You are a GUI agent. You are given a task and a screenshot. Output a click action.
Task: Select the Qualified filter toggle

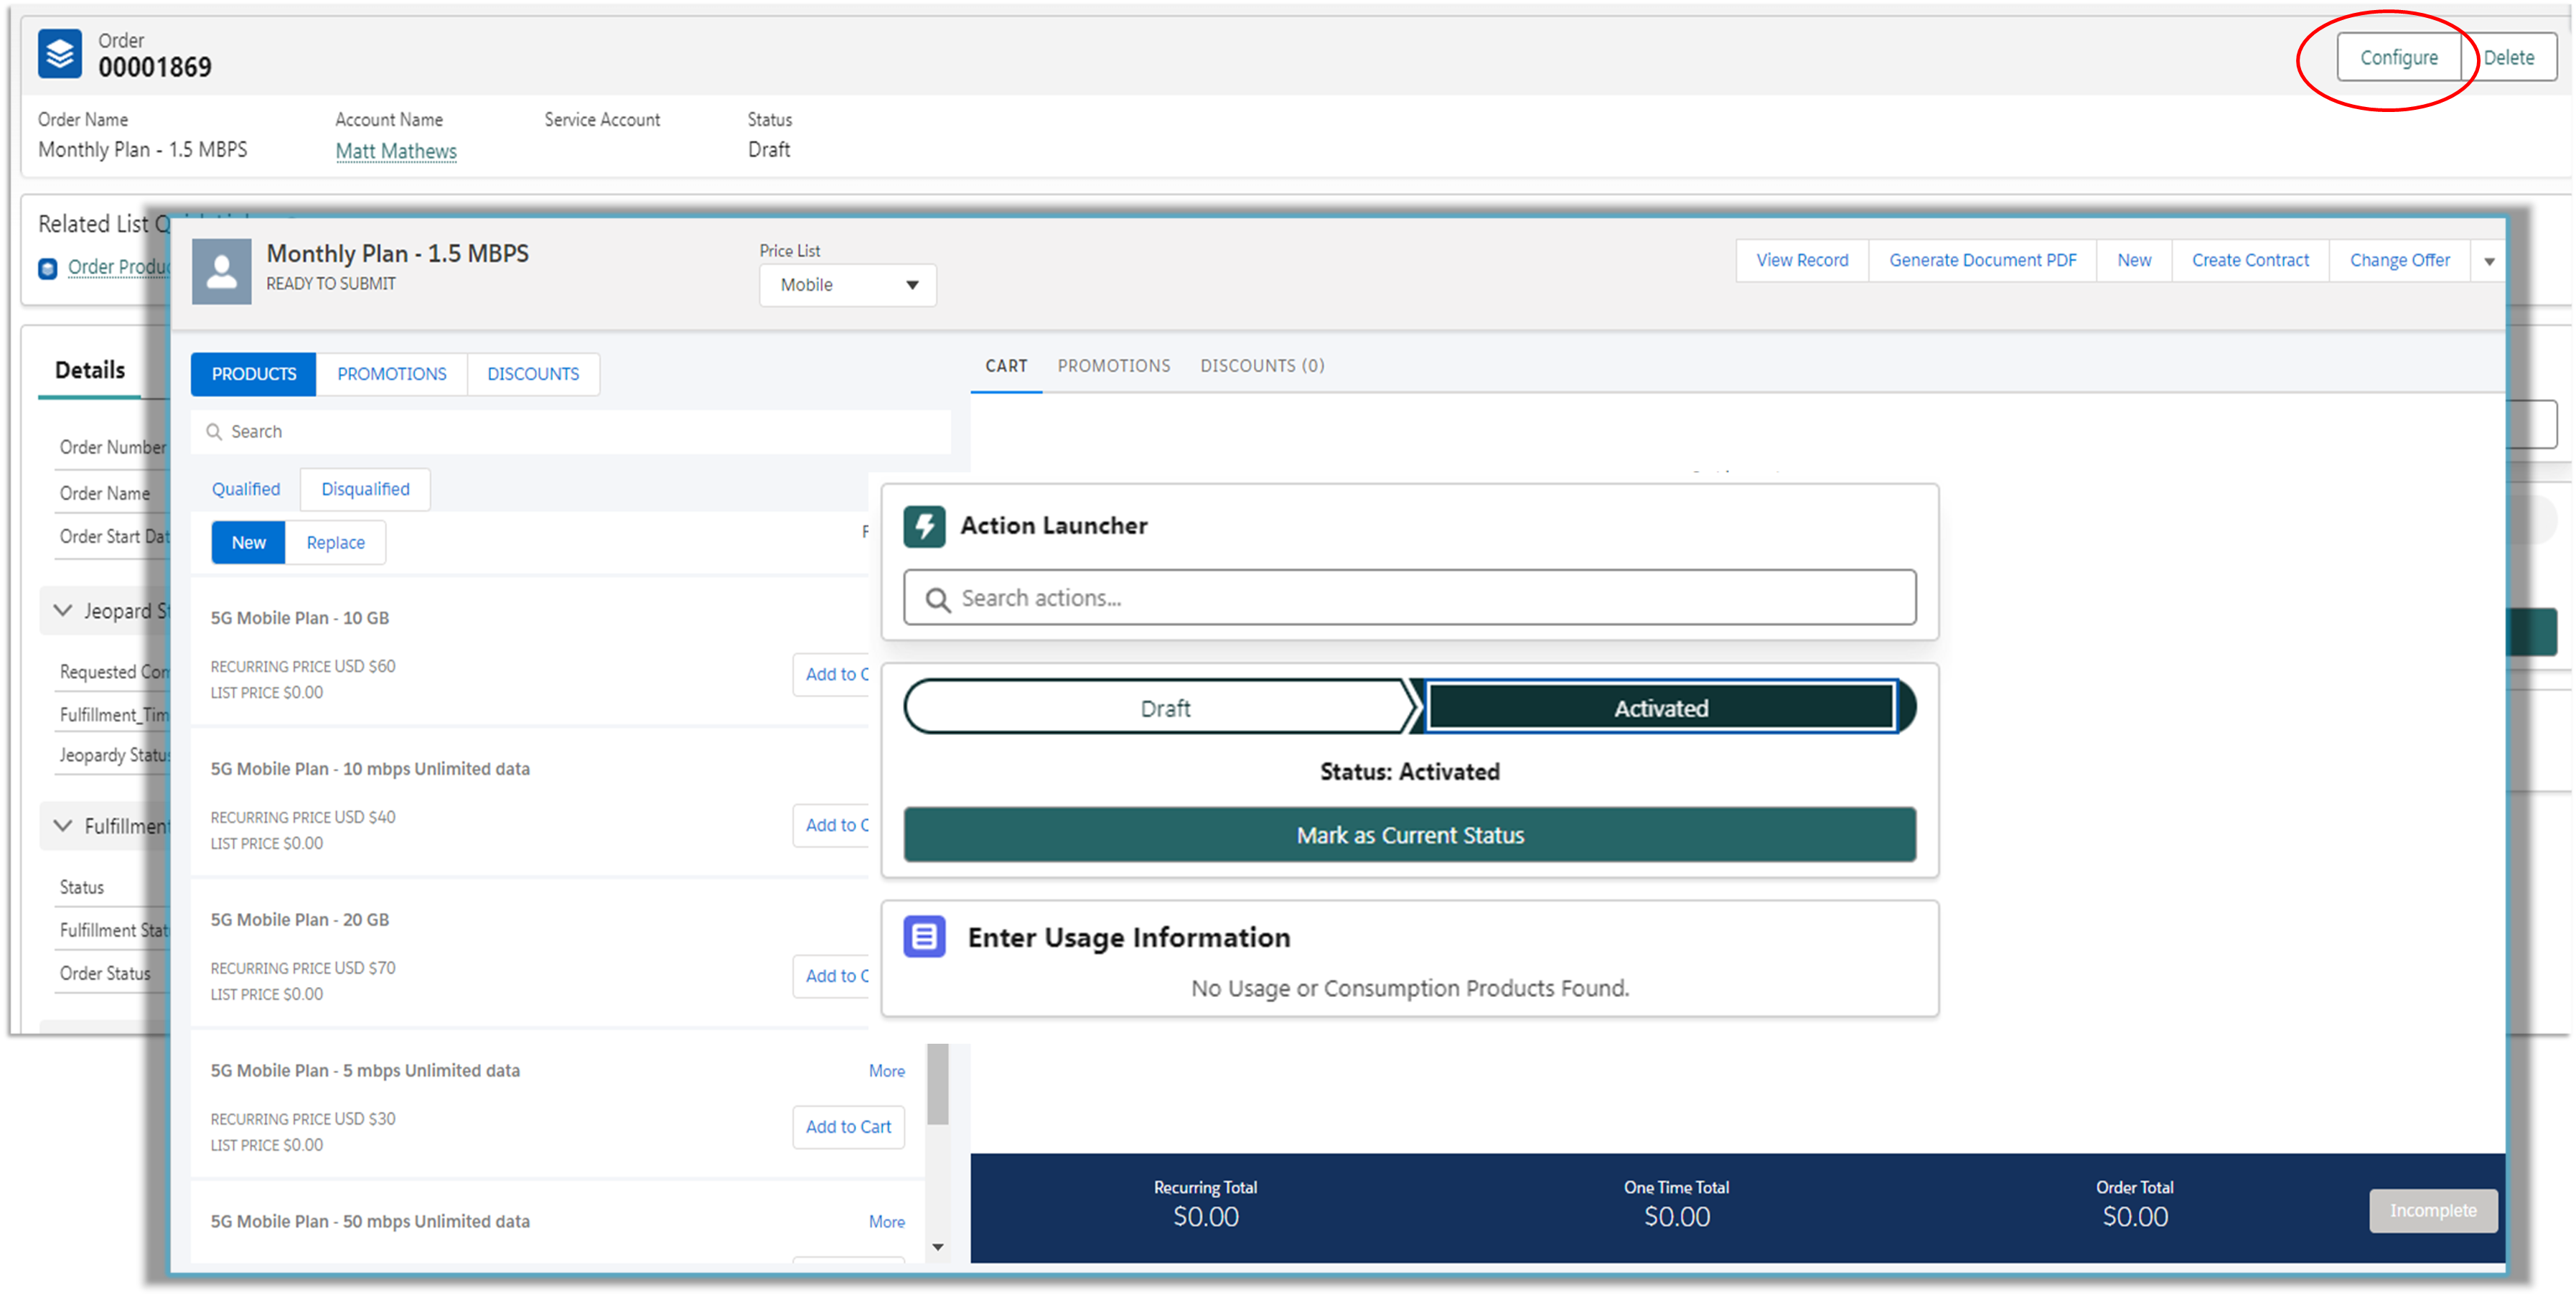pos(246,489)
